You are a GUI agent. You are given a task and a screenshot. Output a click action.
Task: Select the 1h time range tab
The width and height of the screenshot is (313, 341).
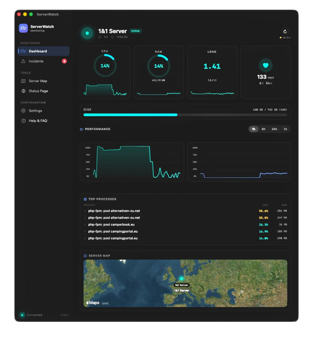pos(253,129)
